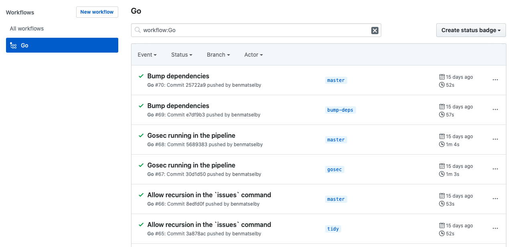Image resolution: width=514 pixels, height=247 pixels.
Task: Click the New workflow button
Action: (97, 12)
